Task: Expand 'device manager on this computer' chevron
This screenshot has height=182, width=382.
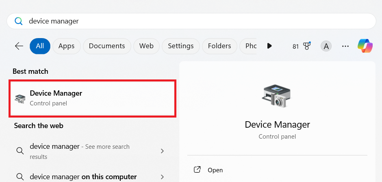Action: tap(162, 177)
